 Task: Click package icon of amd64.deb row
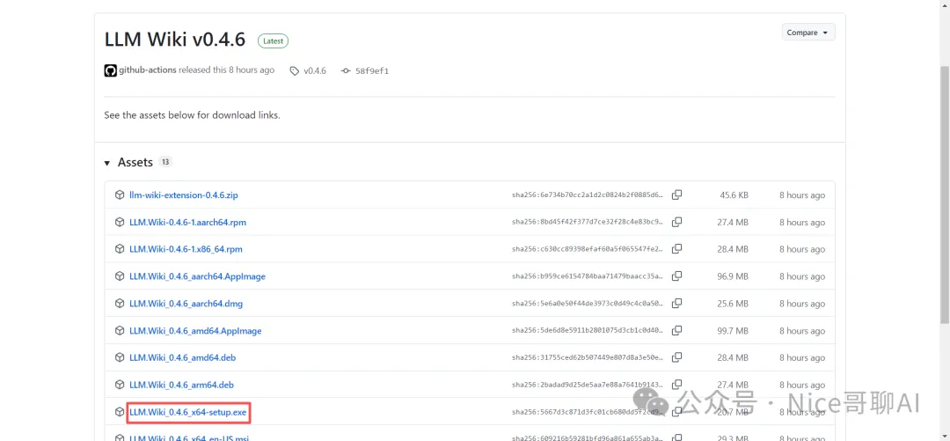click(120, 358)
